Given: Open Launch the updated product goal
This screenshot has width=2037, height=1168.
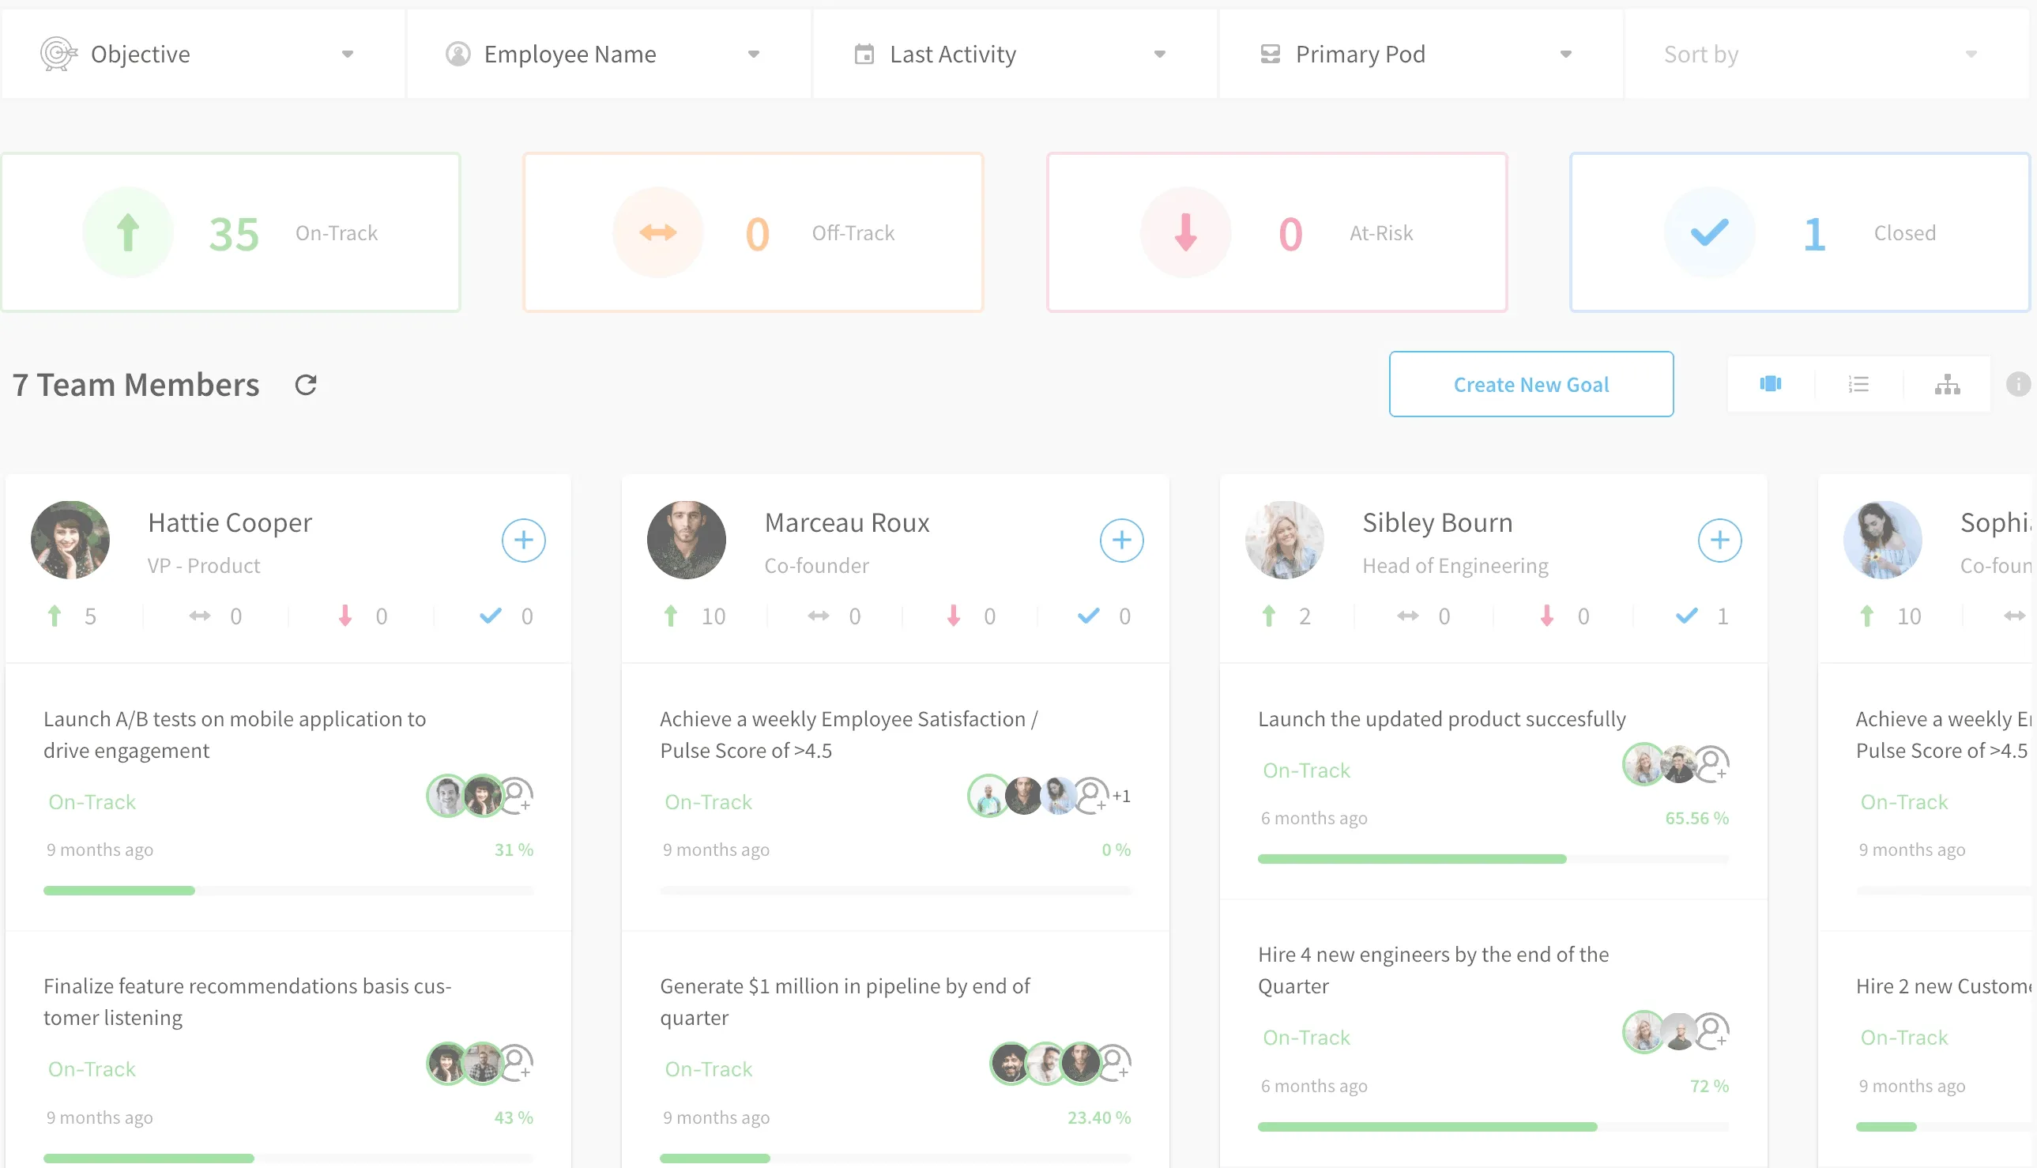Looking at the screenshot, I should click(x=1441, y=719).
